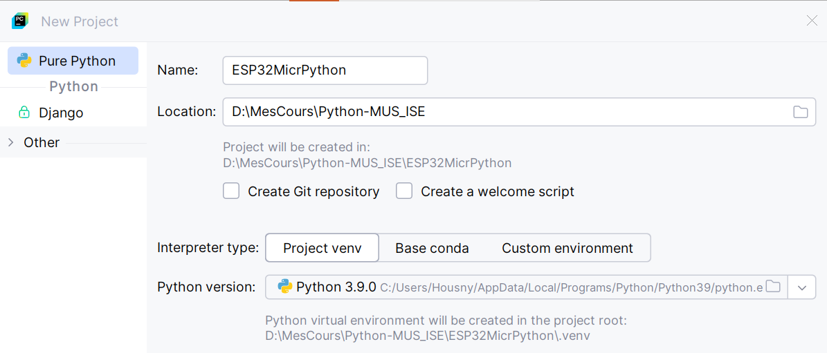Click the 'Location:' field label
This screenshot has height=353, width=827.
click(x=187, y=111)
